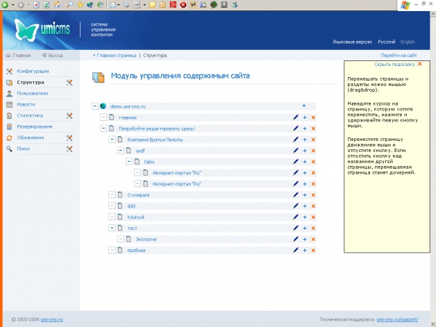Image resolution: width=436 pixels, height=327 pixels.
Task: Collapse the demo.umi-cms.ru root node
Action: (x=94, y=106)
